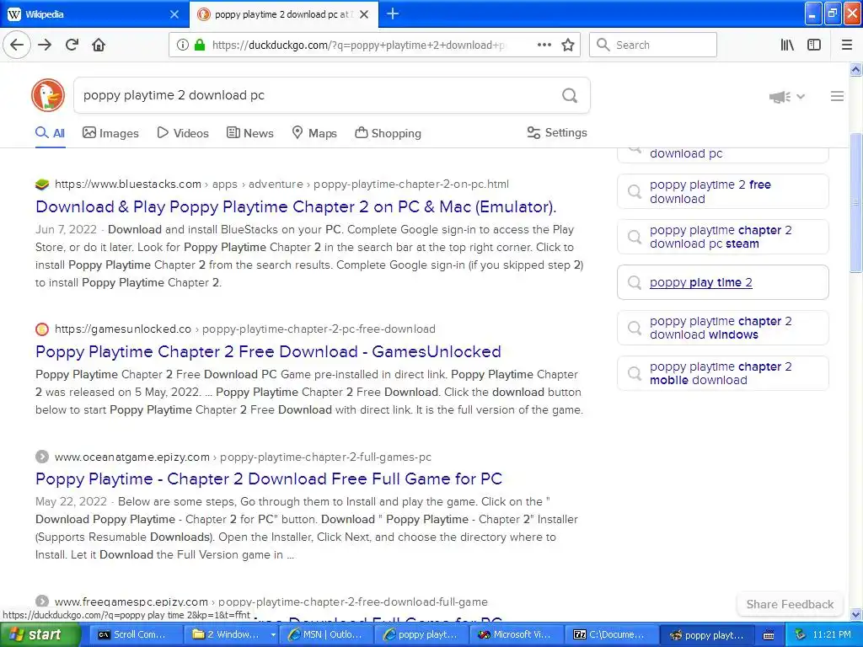Click the oceanatgame result favicon
The height and width of the screenshot is (647, 863).
pyautogui.click(x=42, y=457)
